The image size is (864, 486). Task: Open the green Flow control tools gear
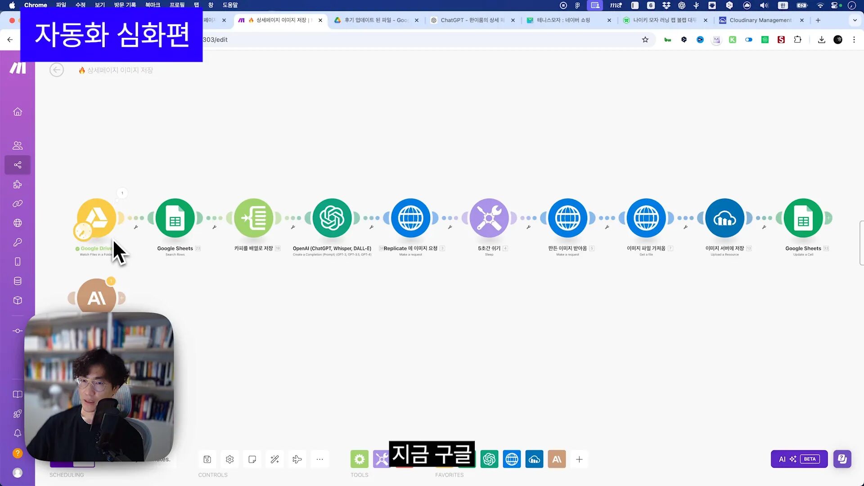point(360,459)
